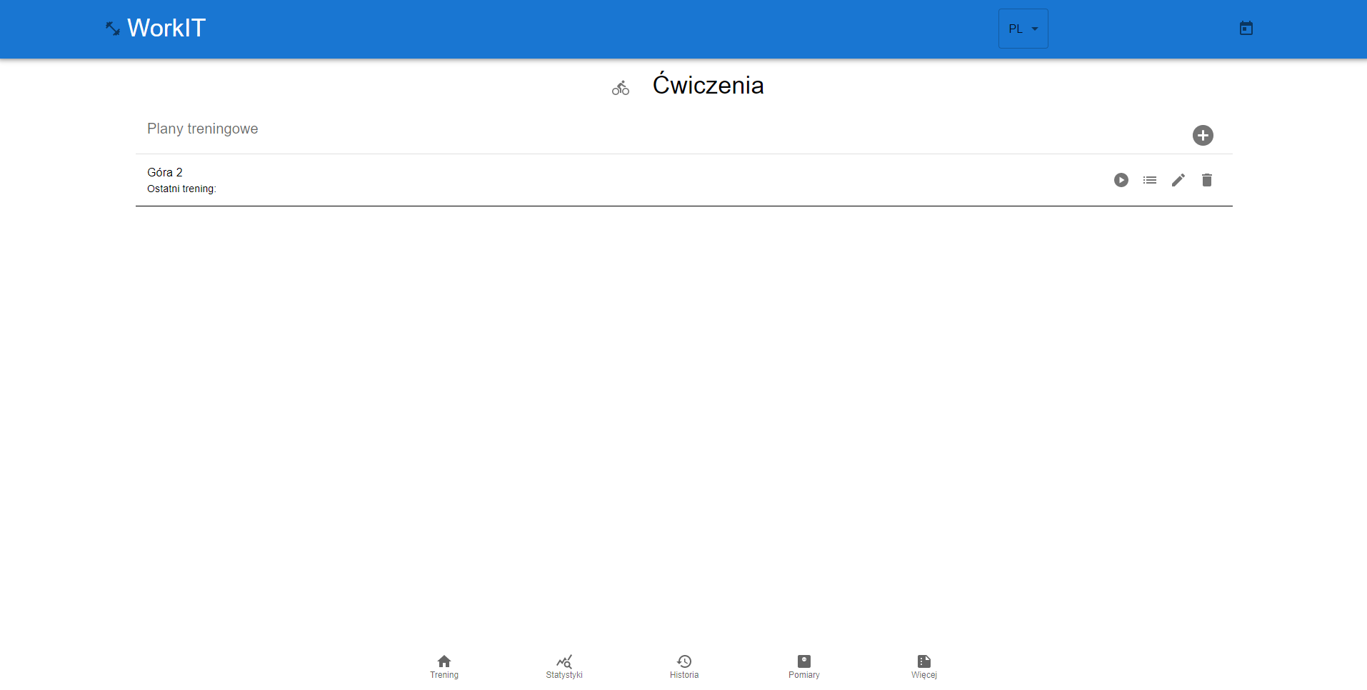This screenshot has height=690, width=1367.
Task: Click the bicycle icon beside Ćwiczenia
Action: click(x=620, y=88)
